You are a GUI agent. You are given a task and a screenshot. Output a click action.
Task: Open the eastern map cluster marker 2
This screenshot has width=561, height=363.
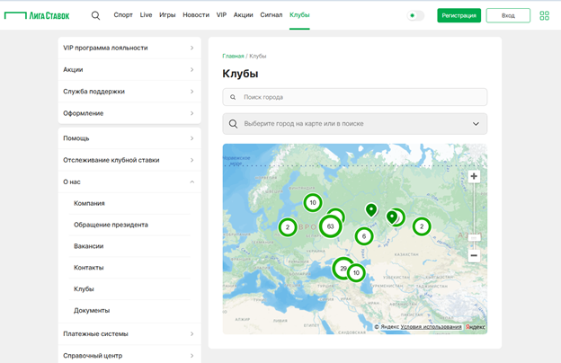click(422, 226)
